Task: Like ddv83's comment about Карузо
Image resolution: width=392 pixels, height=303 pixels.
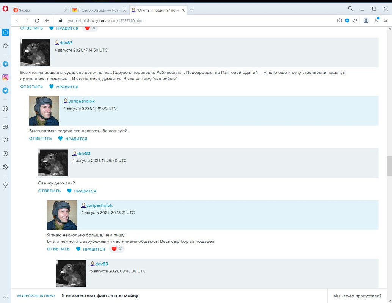Action: [x=64, y=87]
